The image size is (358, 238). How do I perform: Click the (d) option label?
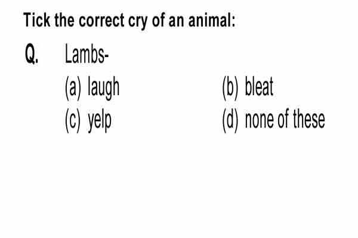(x=230, y=121)
